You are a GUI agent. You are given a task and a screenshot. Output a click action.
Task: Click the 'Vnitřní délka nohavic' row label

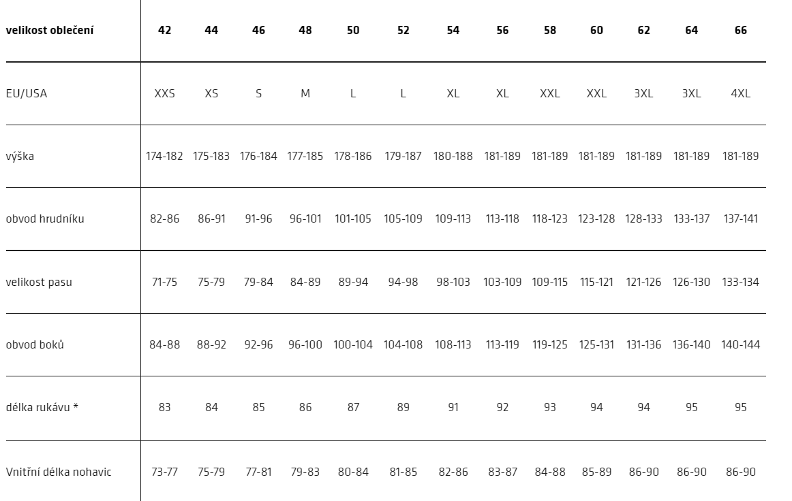(x=59, y=472)
